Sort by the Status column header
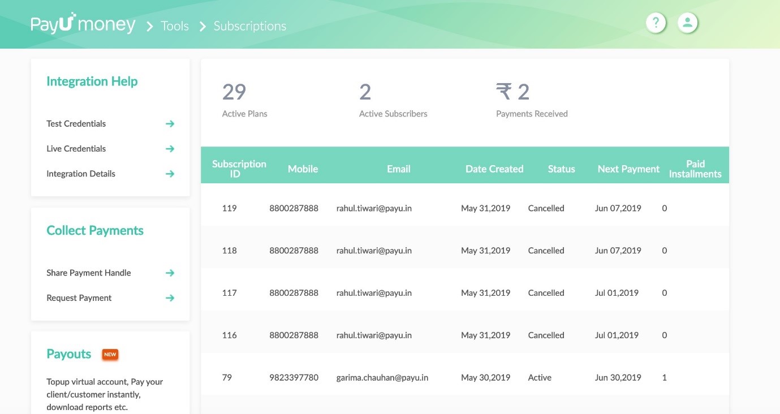The width and height of the screenshot is (780, 414). pyautogui.click(x=561, y=169)
